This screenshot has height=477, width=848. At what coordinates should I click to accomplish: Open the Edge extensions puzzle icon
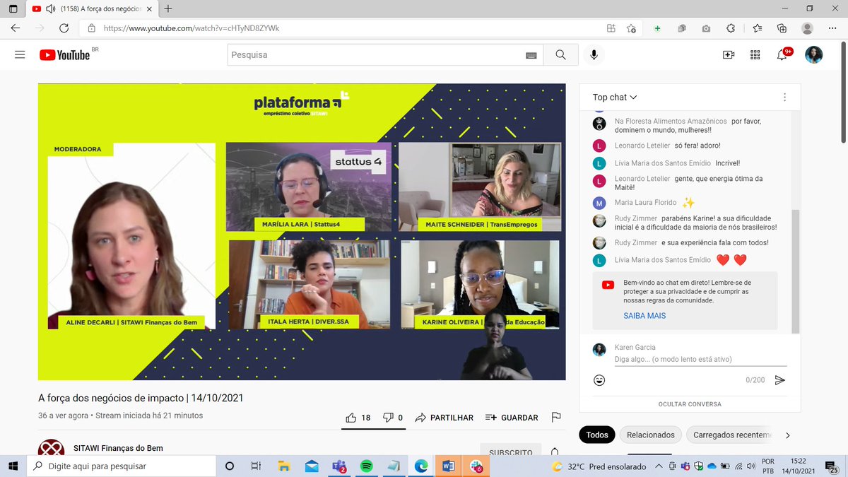point(731,28)
